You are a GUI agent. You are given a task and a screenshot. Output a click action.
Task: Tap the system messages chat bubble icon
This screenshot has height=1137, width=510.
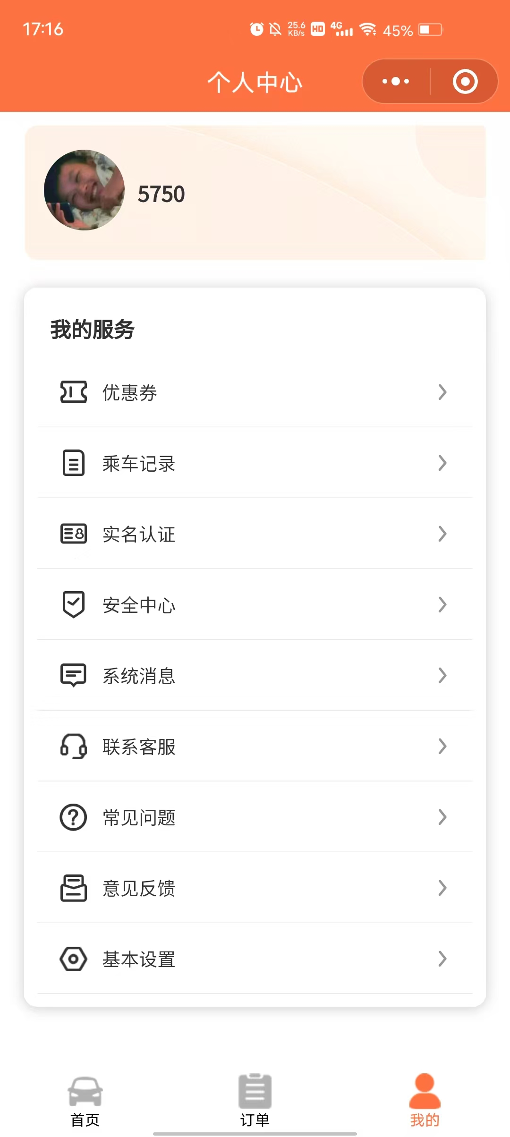(73, 675)
